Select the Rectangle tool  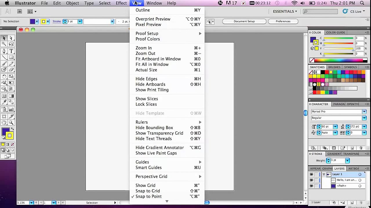11,57
